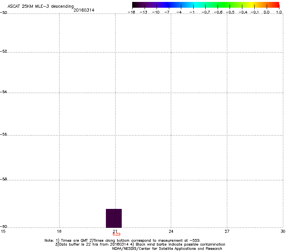This screenshot has width=286, height=251.
Task: Click the -0.1 label on the color scale
Action: [x=255, y=12]
